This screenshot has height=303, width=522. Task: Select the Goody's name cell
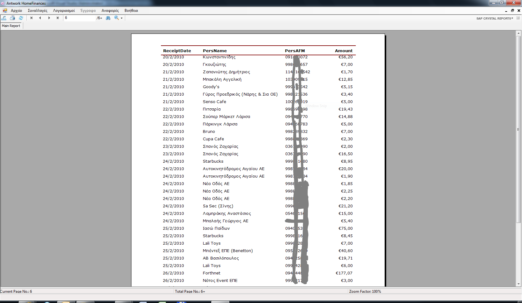point(211,87)
